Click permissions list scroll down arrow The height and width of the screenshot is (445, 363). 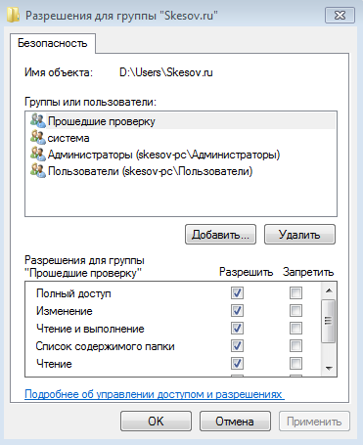coord(329,369)
